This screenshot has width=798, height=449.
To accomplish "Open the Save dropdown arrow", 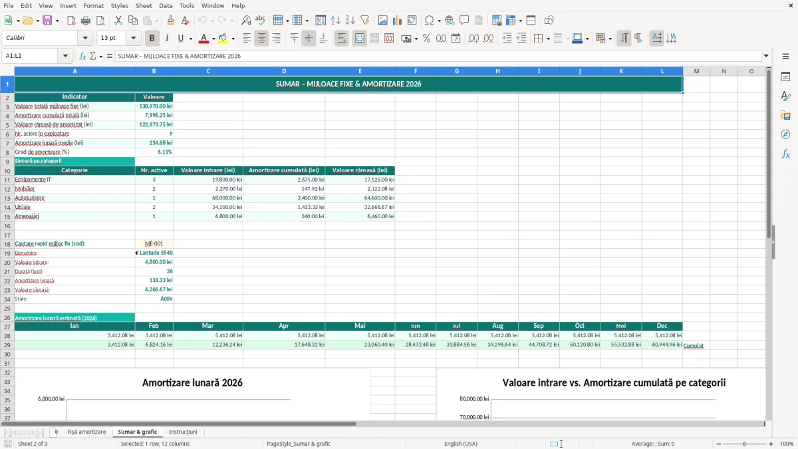I will (x=57, y=21).
